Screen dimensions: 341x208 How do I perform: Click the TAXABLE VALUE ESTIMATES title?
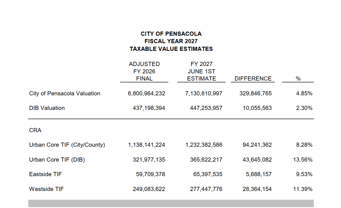(171, 49)
